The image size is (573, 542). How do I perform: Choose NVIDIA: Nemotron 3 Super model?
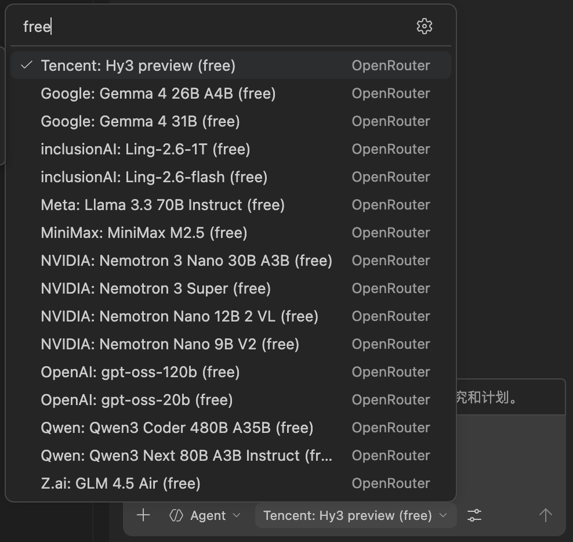point(155,288)
